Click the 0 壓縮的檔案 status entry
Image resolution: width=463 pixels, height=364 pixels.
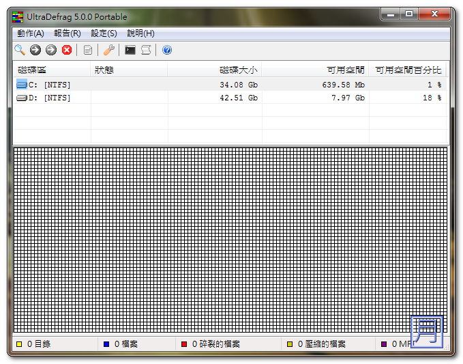tap(322, 344)
